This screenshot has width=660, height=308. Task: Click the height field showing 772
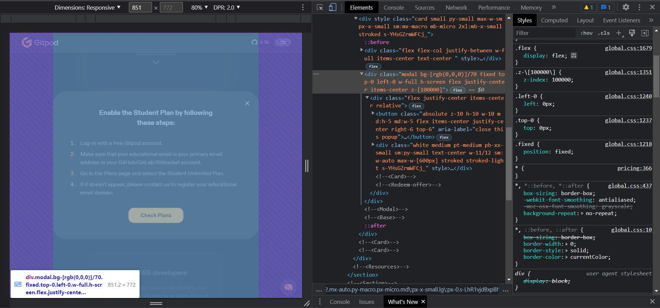(171, 8)
